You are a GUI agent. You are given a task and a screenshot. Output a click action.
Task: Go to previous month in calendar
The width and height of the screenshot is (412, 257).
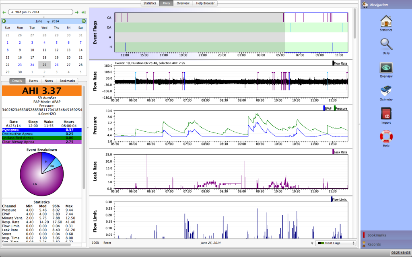[x=4, y=21]
